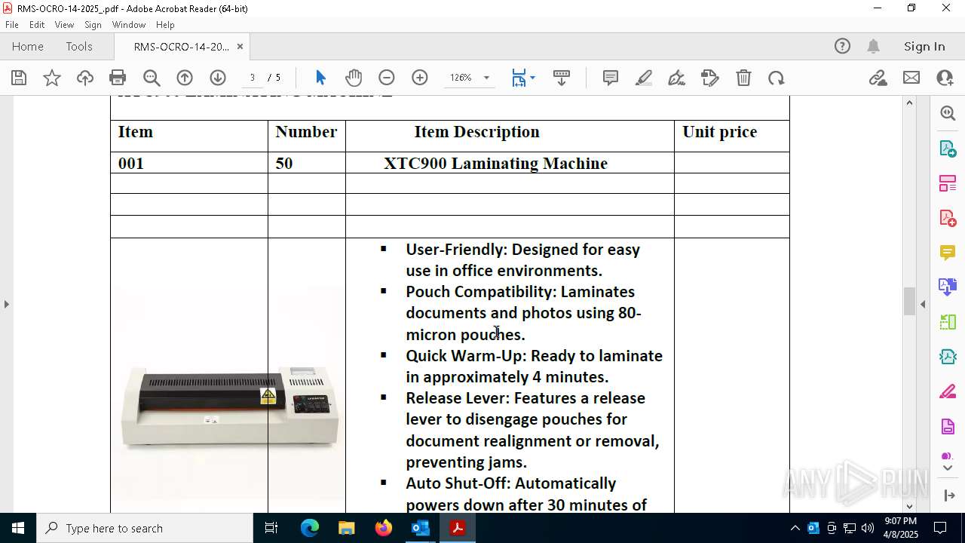This screenshot has width=965, height=543.
Task: Rotate the page clockwise
Action: (777, 78)
